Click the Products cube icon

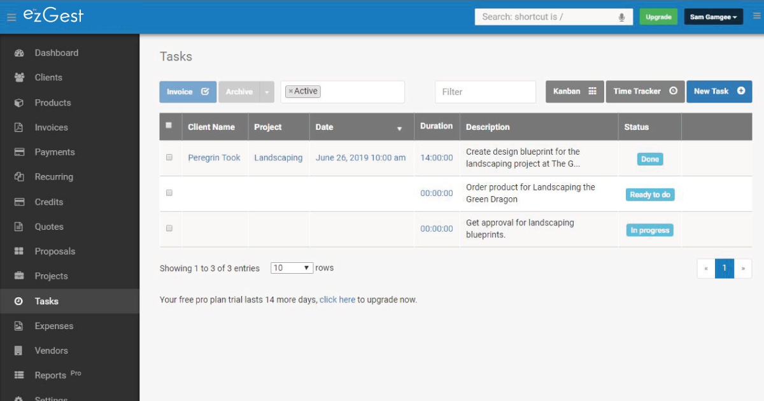(x=19, y=102)
